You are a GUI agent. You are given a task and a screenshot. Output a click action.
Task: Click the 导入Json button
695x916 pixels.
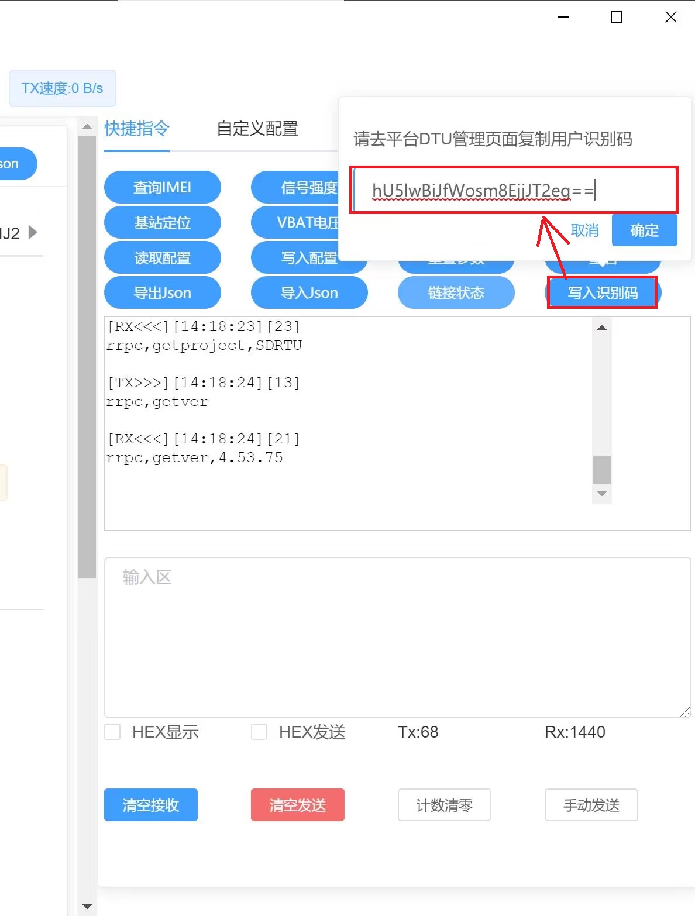point(309,292)
